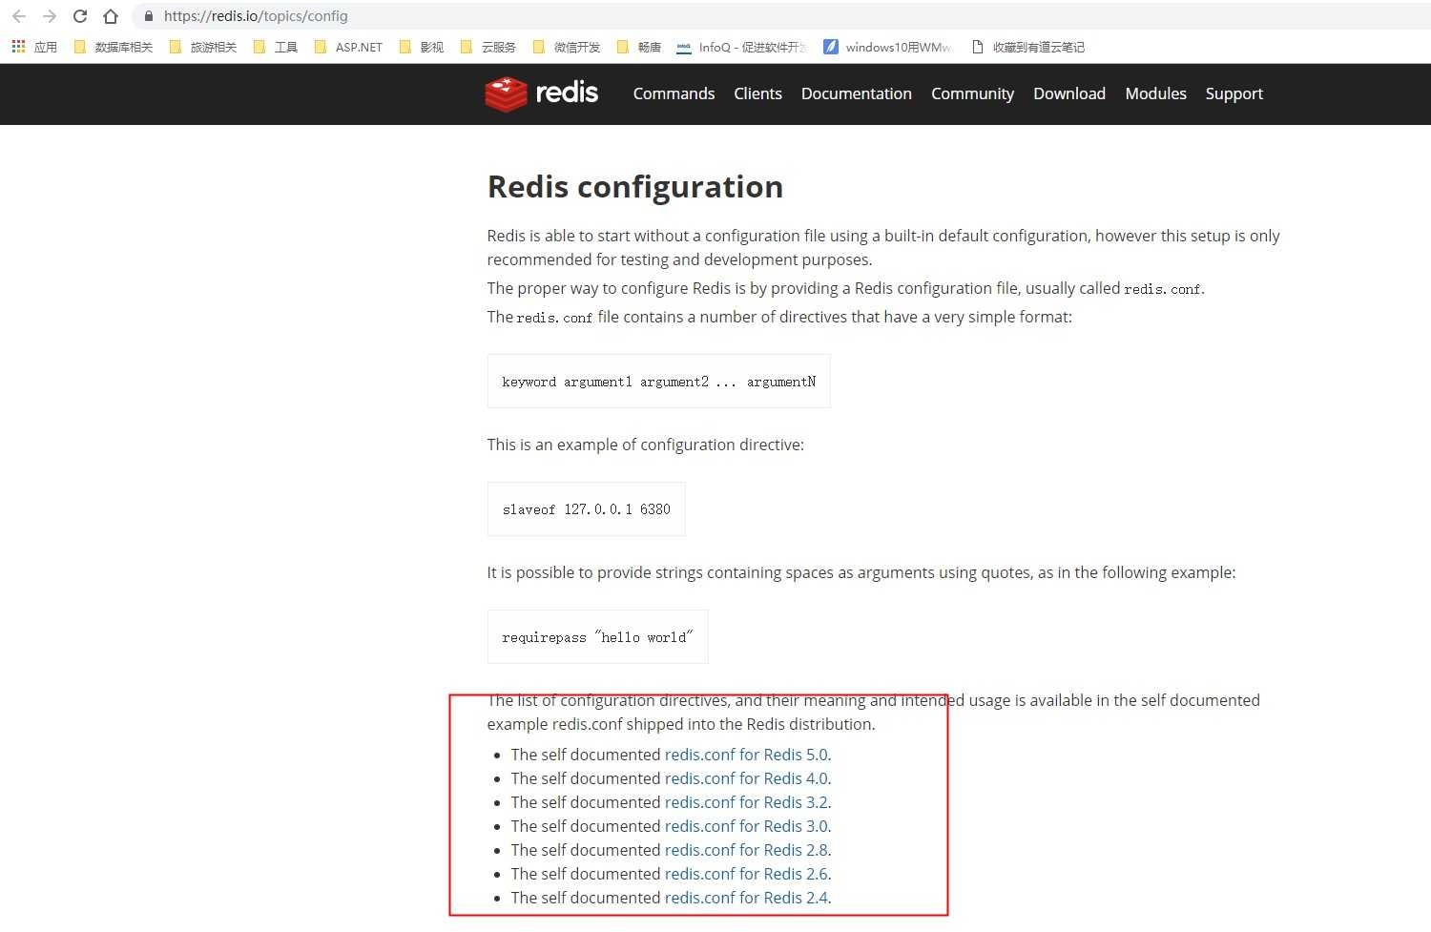Click the 'slaveof 127.0.0.1 6380' code
The height and width of the screenshot is (932, 1431).
[587, 509]
